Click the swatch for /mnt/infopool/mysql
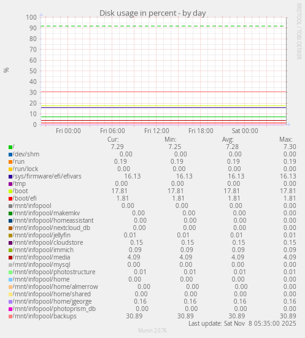This screenshot has width=305, height=338. pos(10,265)
